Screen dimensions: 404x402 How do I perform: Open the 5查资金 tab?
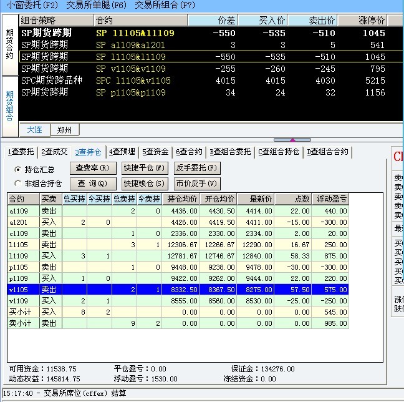click(155, 152)
